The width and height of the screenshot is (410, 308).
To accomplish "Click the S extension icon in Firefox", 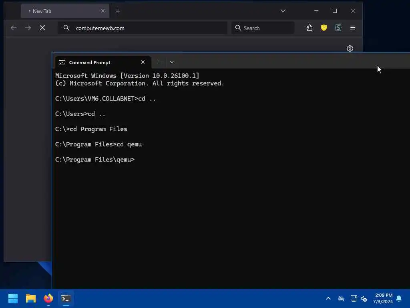I will [x=338, y=28].
